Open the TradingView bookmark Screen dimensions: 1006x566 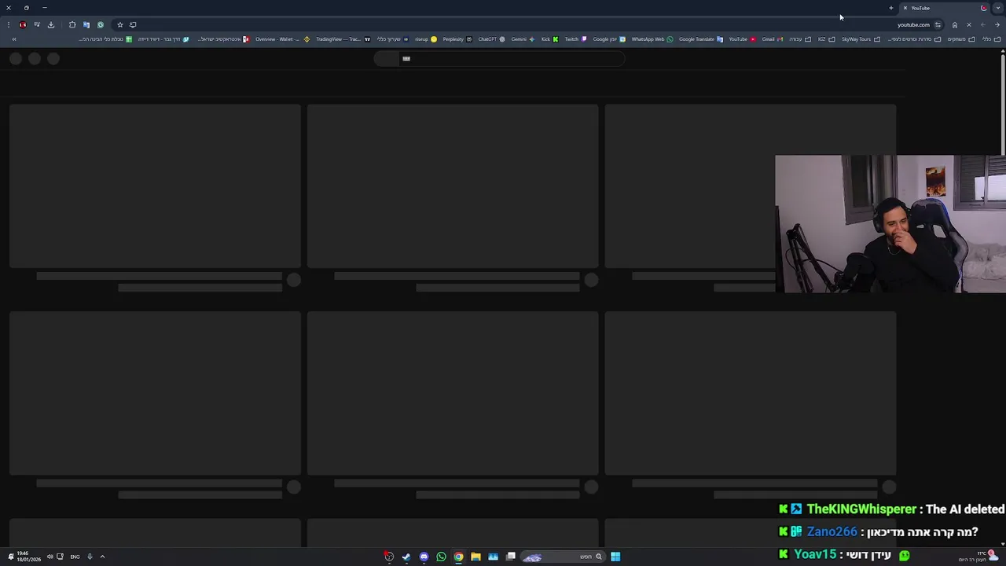click(x=343, y=39)
